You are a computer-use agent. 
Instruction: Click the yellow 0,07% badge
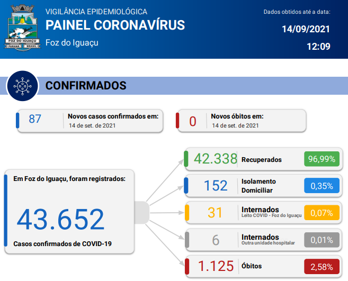pyautogui.click(x=322, y=213)
